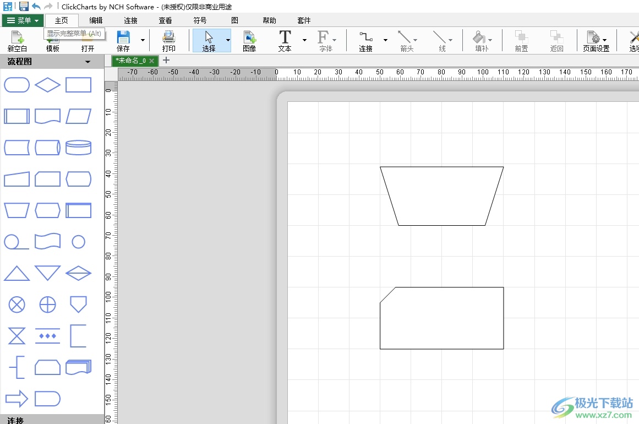Pick the small circle connector shape
The height and width of the screenshot is (424, 639).
coord(78,242)
